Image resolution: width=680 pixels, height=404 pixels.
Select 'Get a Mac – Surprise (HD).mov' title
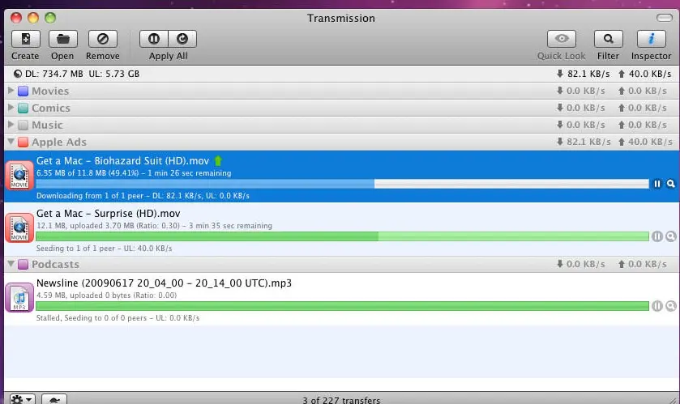(x=108, y=214)
